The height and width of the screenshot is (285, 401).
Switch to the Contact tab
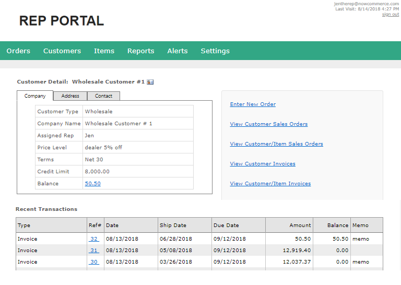click(x=103, y=96)
